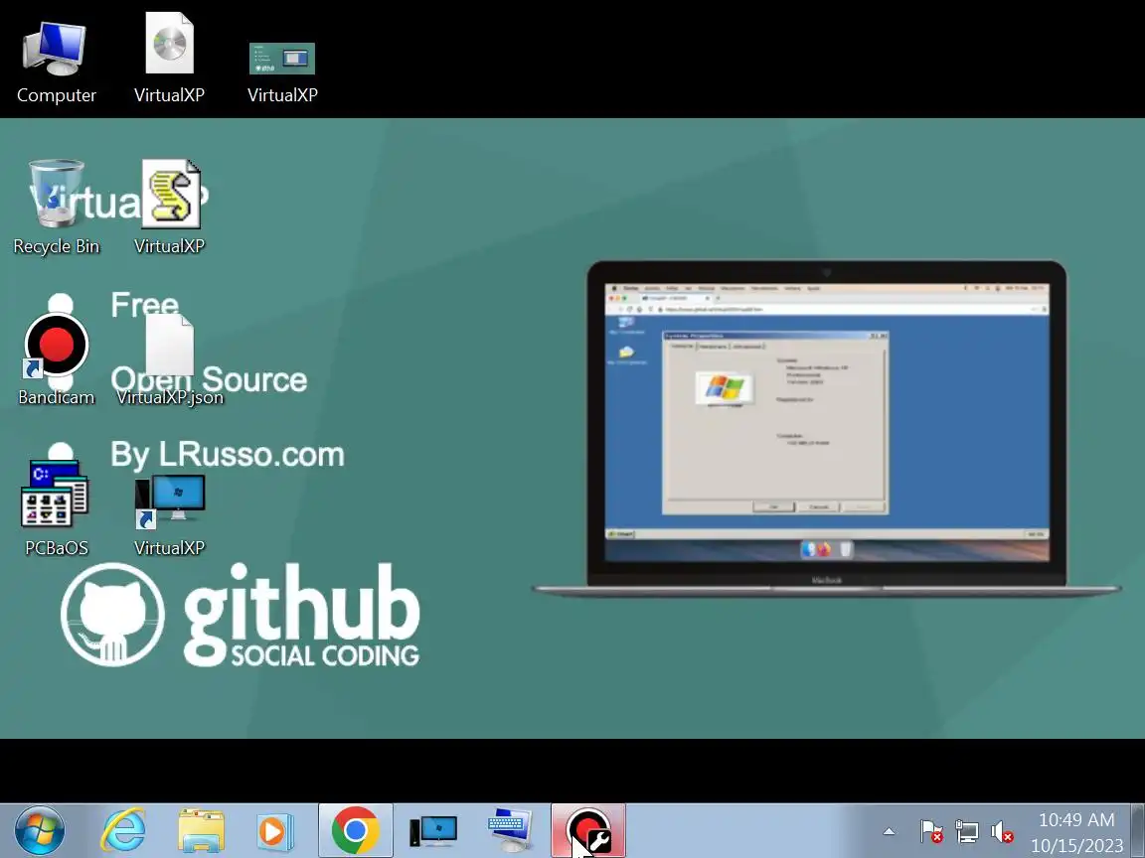Open the volume speaker tray icon

[1001, 832]
